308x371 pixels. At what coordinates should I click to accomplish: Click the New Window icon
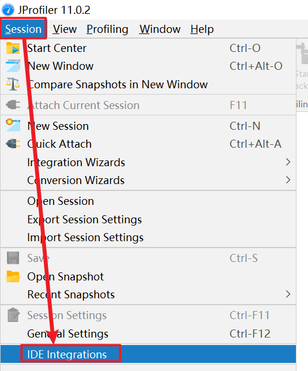point(13,66)
